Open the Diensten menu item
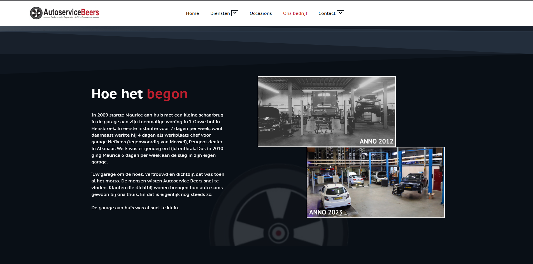Image resolution: width=533 pixels, height=264 pixels. 220,13
